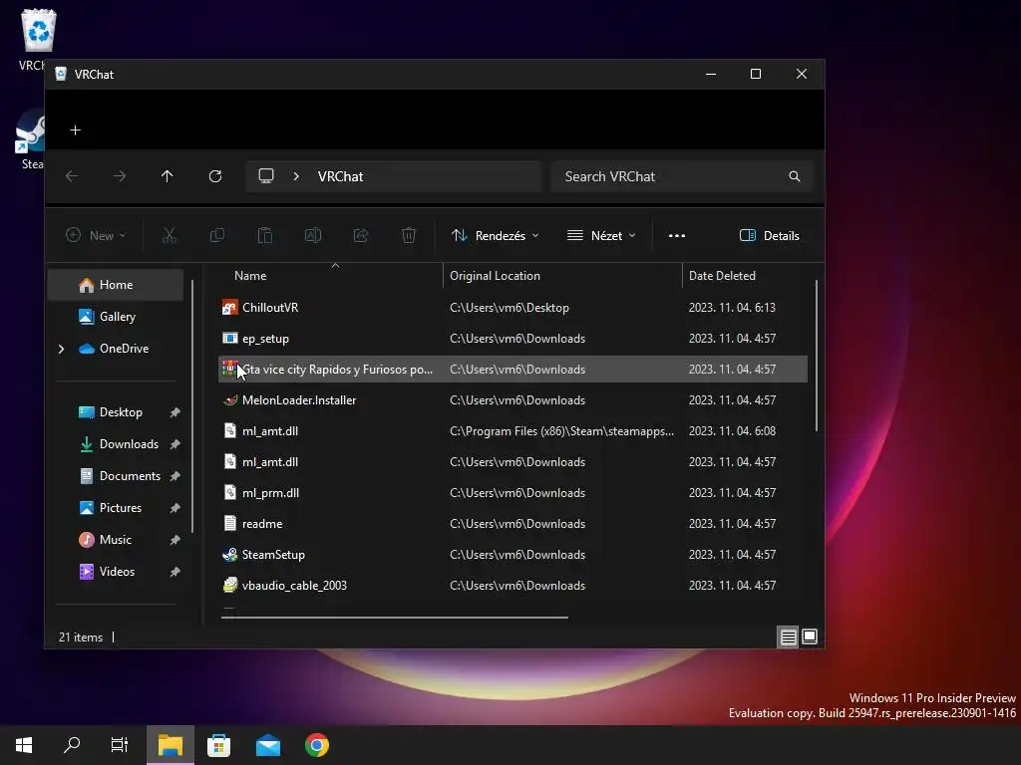The image size is (1021, 765).
Task: Go back with the left arrow
Action: pos(72,176)
